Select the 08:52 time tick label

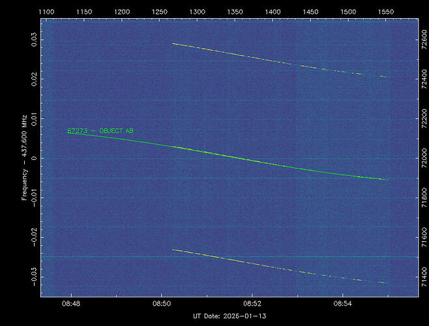[253, 304]
